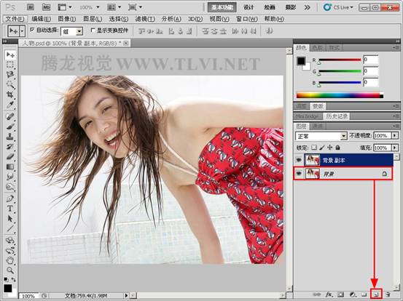Open the 组 auto-select dropdown
The height and width of the screenshot is (301, 403).
coord(79,31)
